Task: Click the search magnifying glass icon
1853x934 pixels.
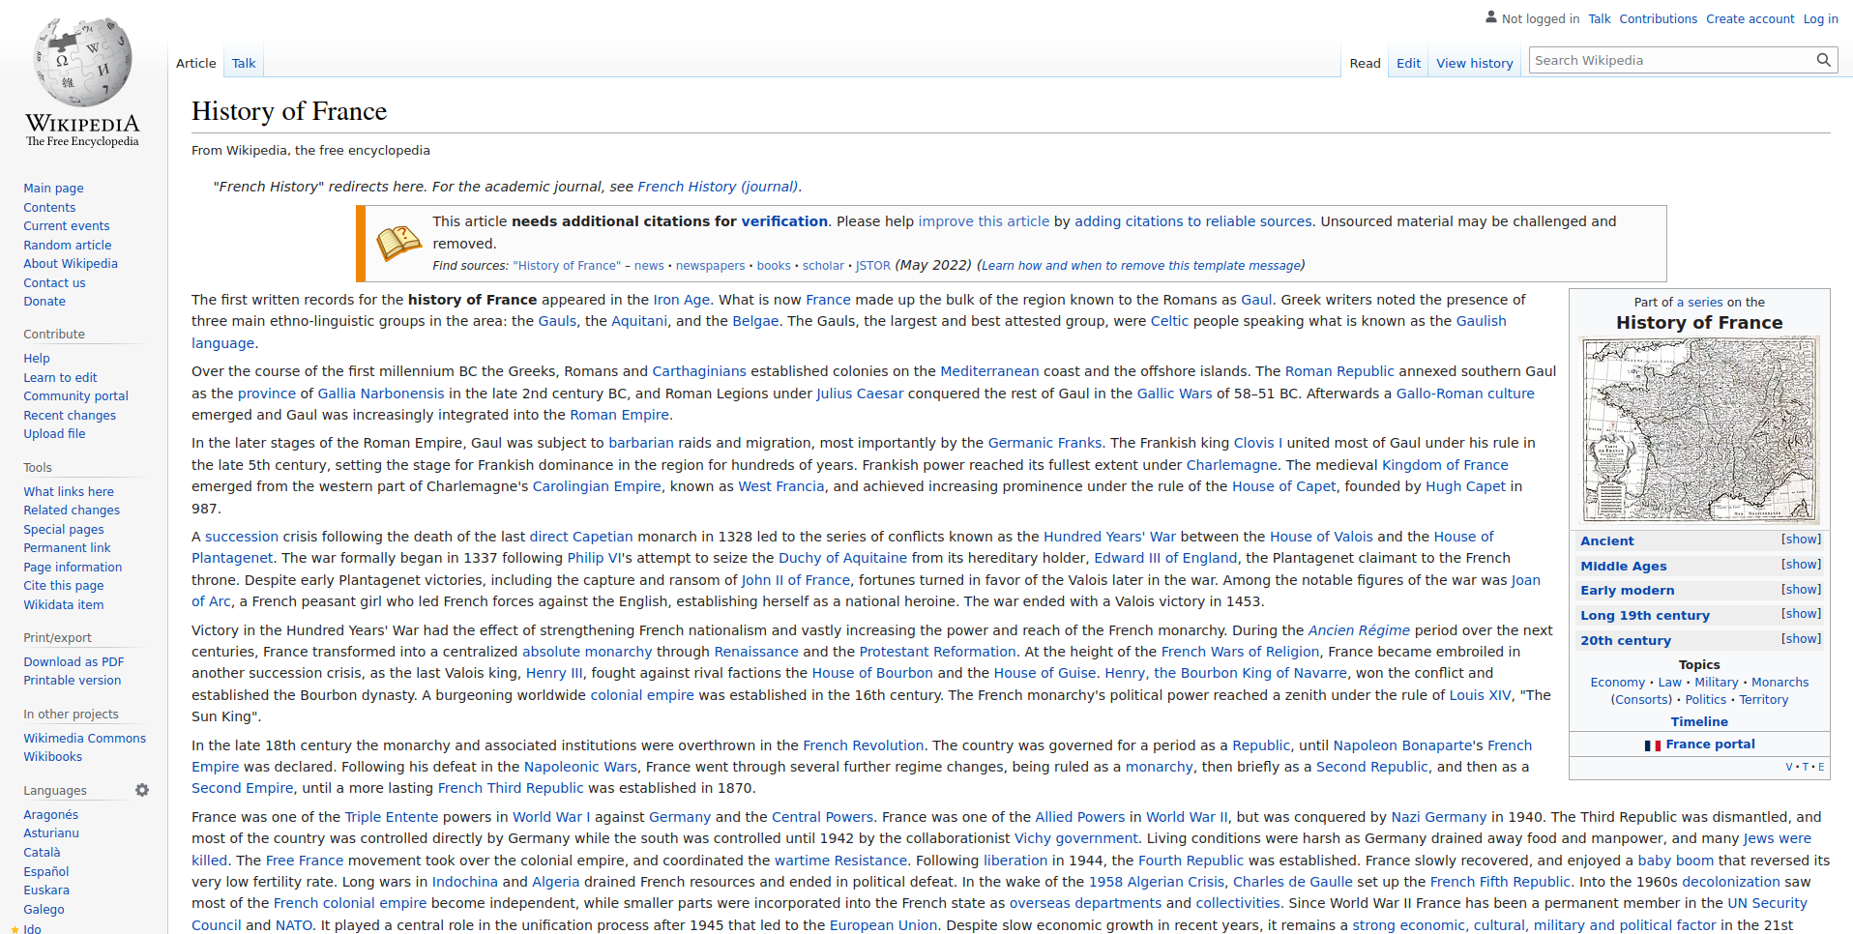Action: click(x=1823, y=60)
